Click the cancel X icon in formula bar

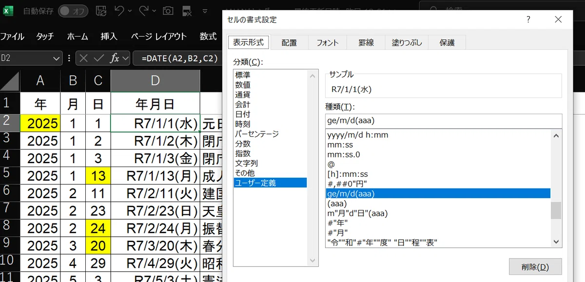click(x=83, y=58)
